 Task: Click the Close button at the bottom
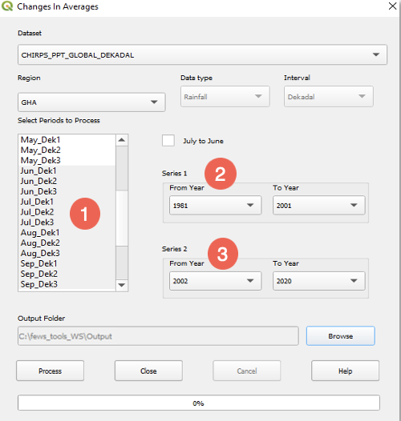148,371
